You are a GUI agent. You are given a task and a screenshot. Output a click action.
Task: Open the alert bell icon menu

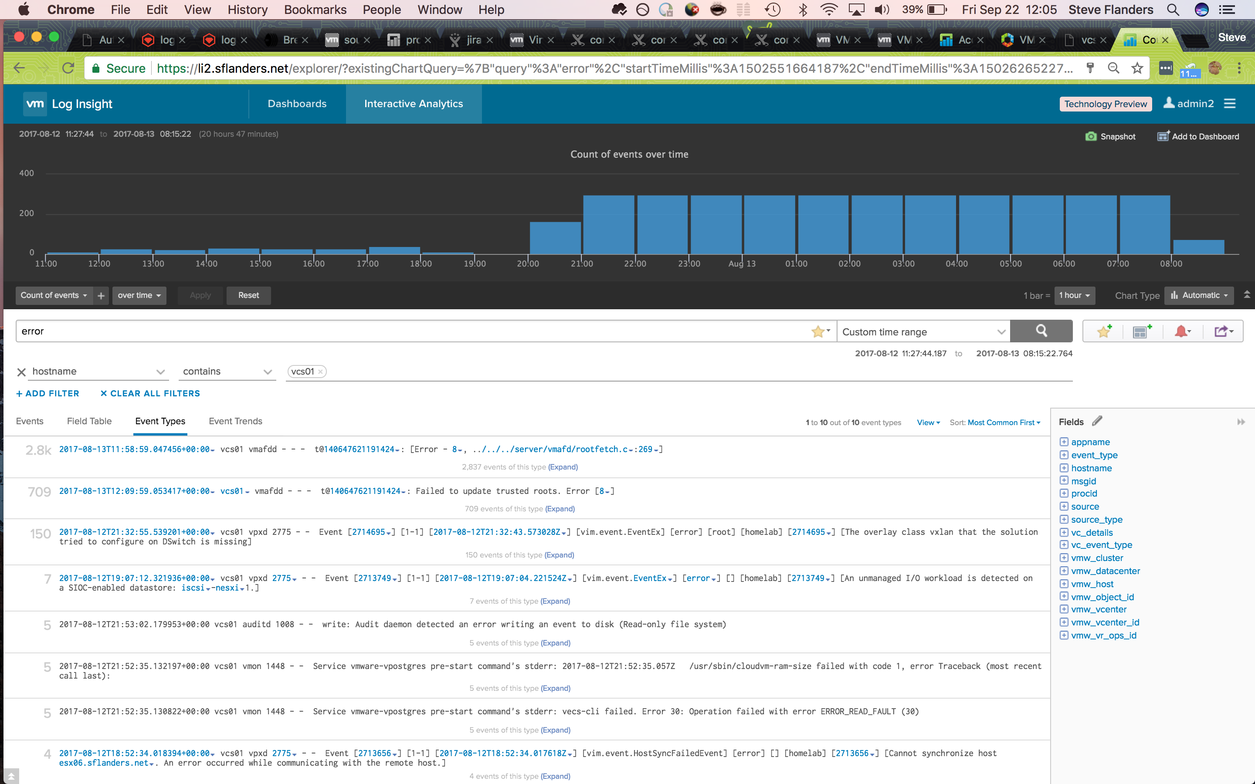(x=1182, y=331)
